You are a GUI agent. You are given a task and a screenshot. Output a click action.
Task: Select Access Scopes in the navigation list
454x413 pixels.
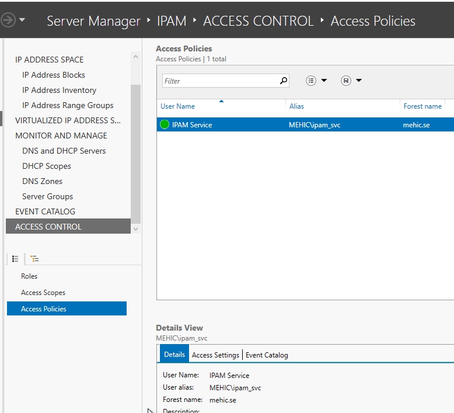click(43, 293)
